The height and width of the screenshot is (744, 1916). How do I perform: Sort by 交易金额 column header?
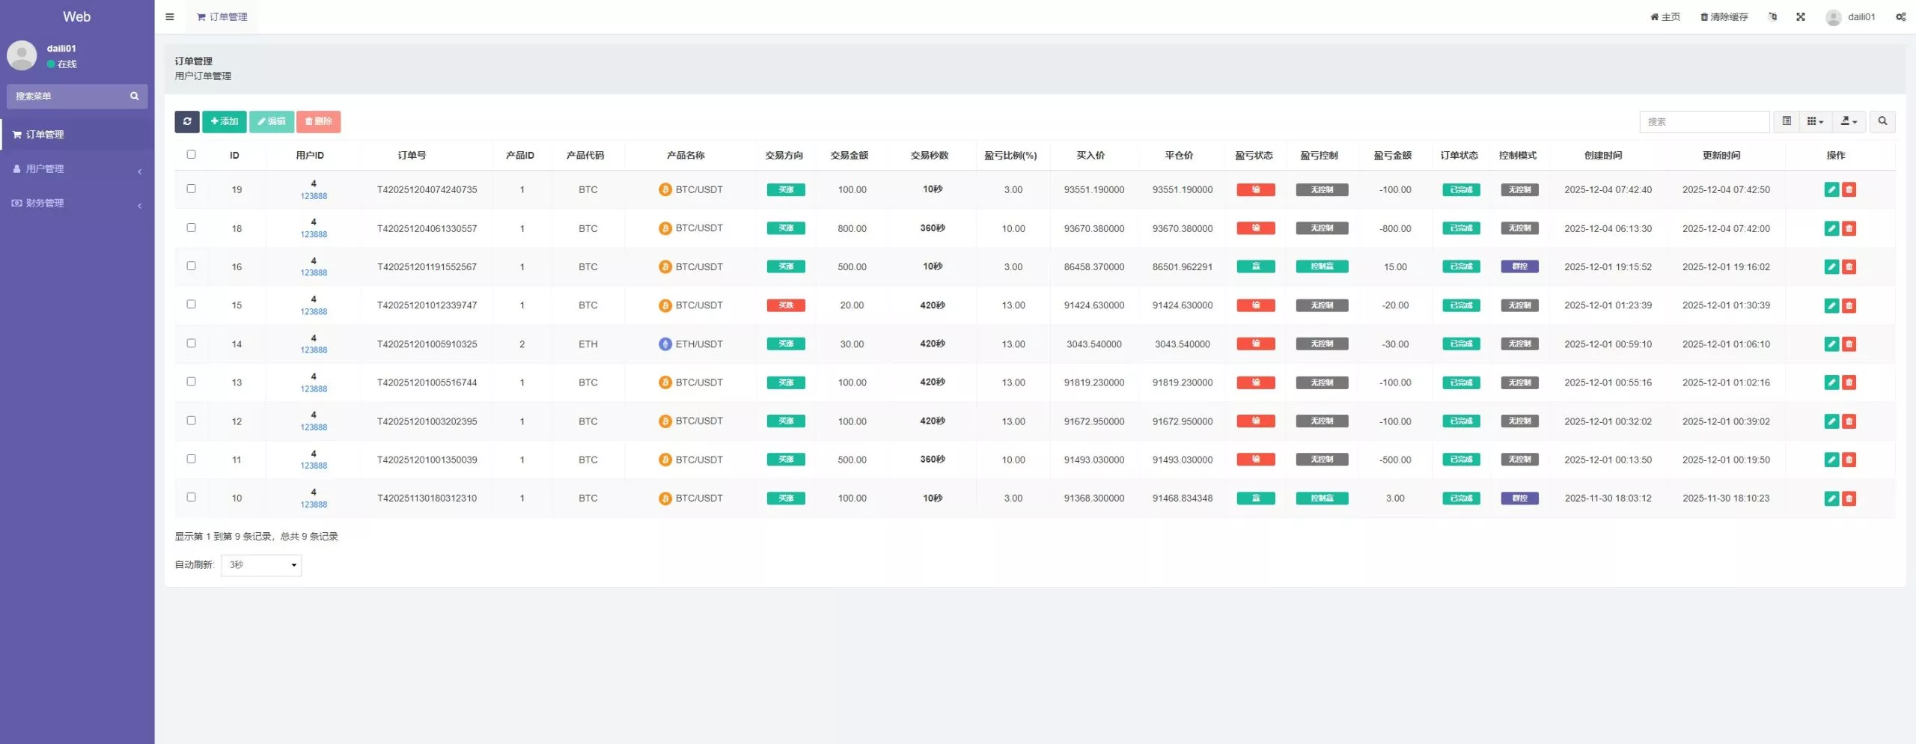point(849,156)
